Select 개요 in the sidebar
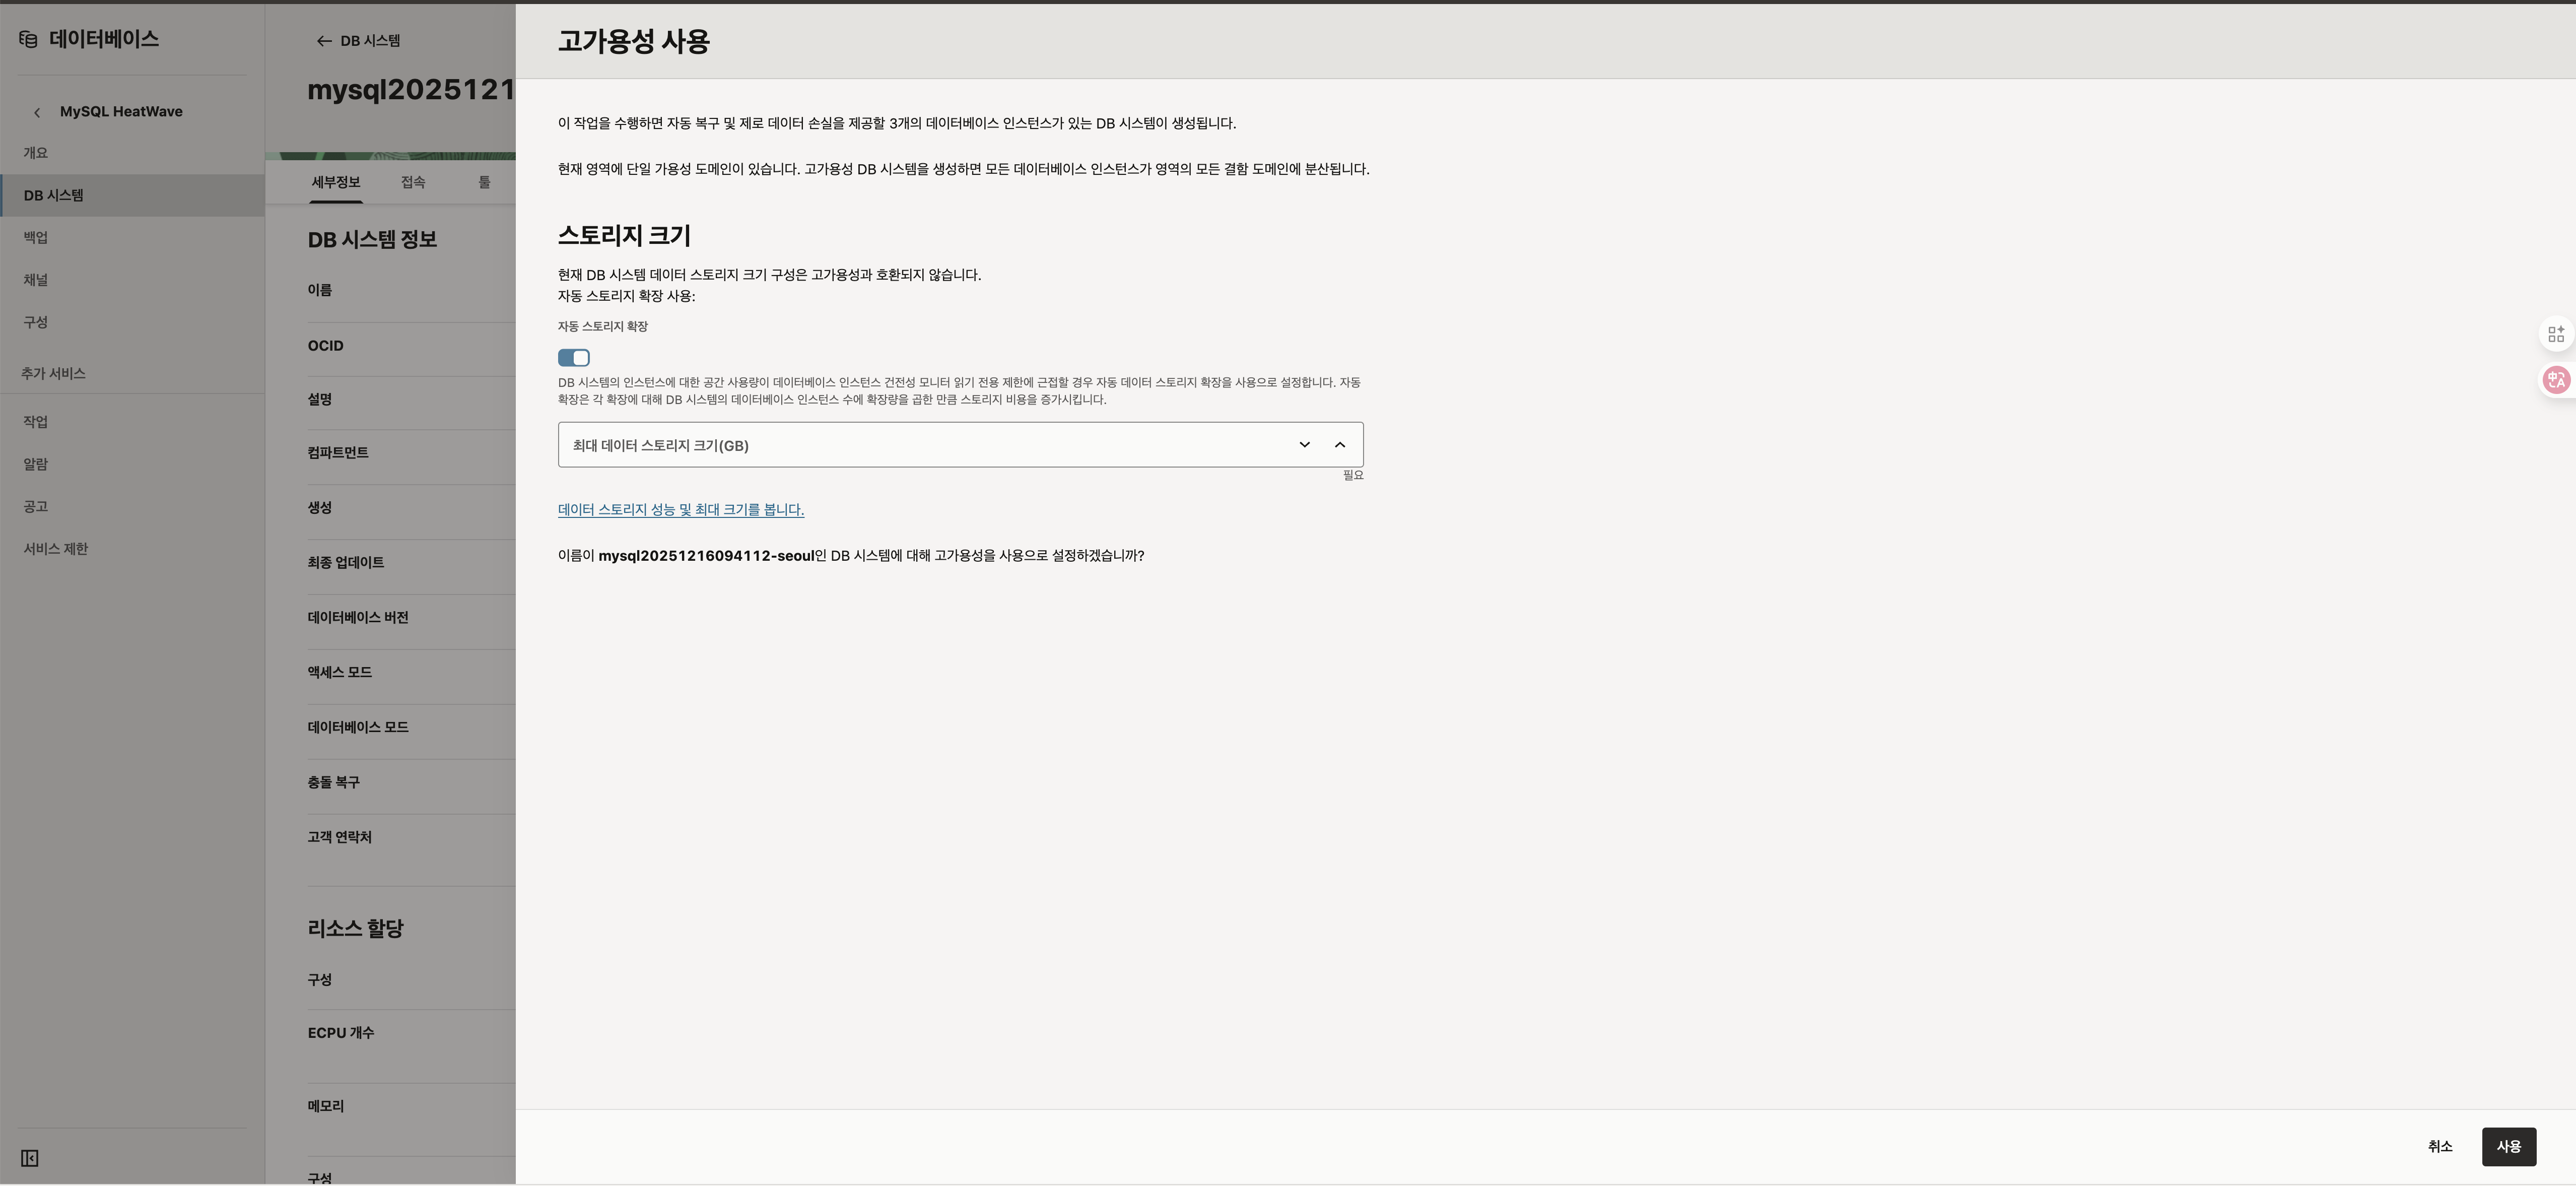The width and height of the screenshot is (2576, 1186). coord(36,153)
